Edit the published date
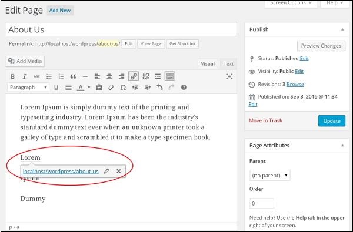The height and width of the screenshot is (232, 353). click(253, 105)
